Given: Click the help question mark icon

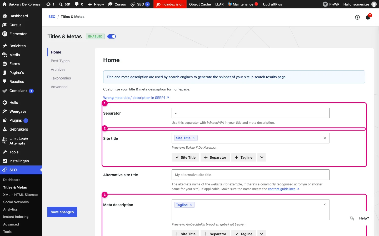Looking at the screenshot, I should [357, 17].
